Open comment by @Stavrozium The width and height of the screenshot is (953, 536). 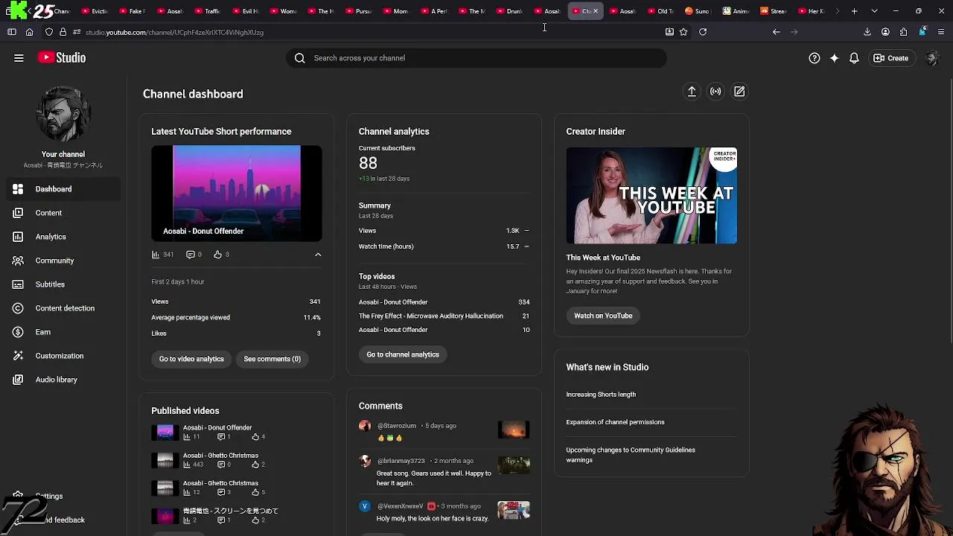click(x=444, y=432)
